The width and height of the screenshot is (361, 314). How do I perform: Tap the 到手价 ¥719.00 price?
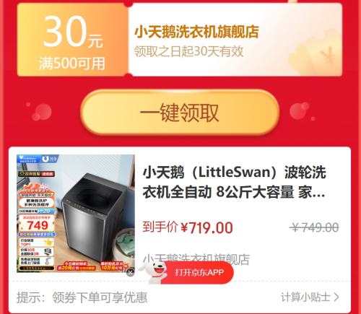click(x=188, y=227)
